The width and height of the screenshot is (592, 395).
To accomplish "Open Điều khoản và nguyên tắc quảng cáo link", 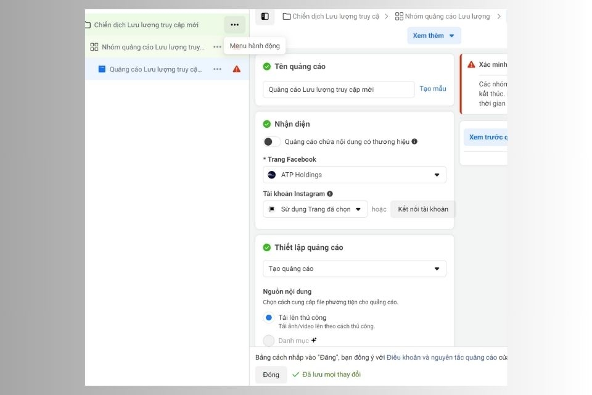I will [442, 357].
